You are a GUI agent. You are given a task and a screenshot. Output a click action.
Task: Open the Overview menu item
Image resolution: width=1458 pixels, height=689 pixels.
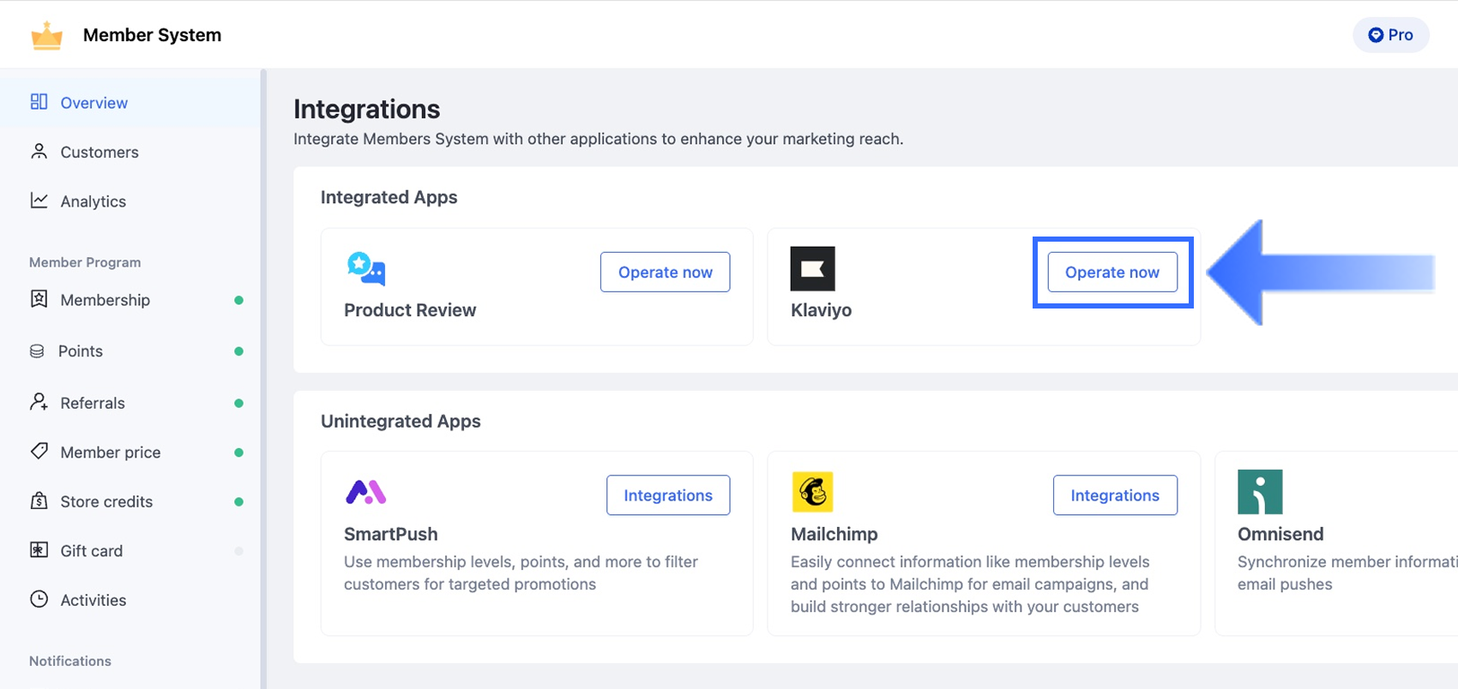[x=93, y=103]
